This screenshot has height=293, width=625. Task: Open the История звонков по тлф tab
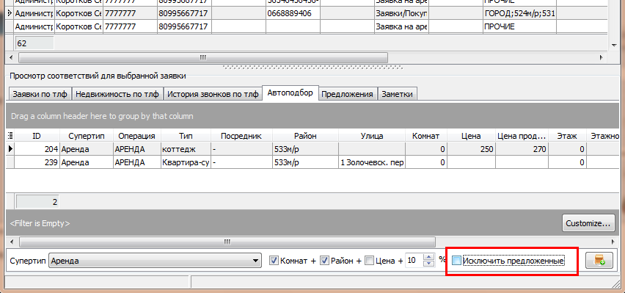coord(213,94)
